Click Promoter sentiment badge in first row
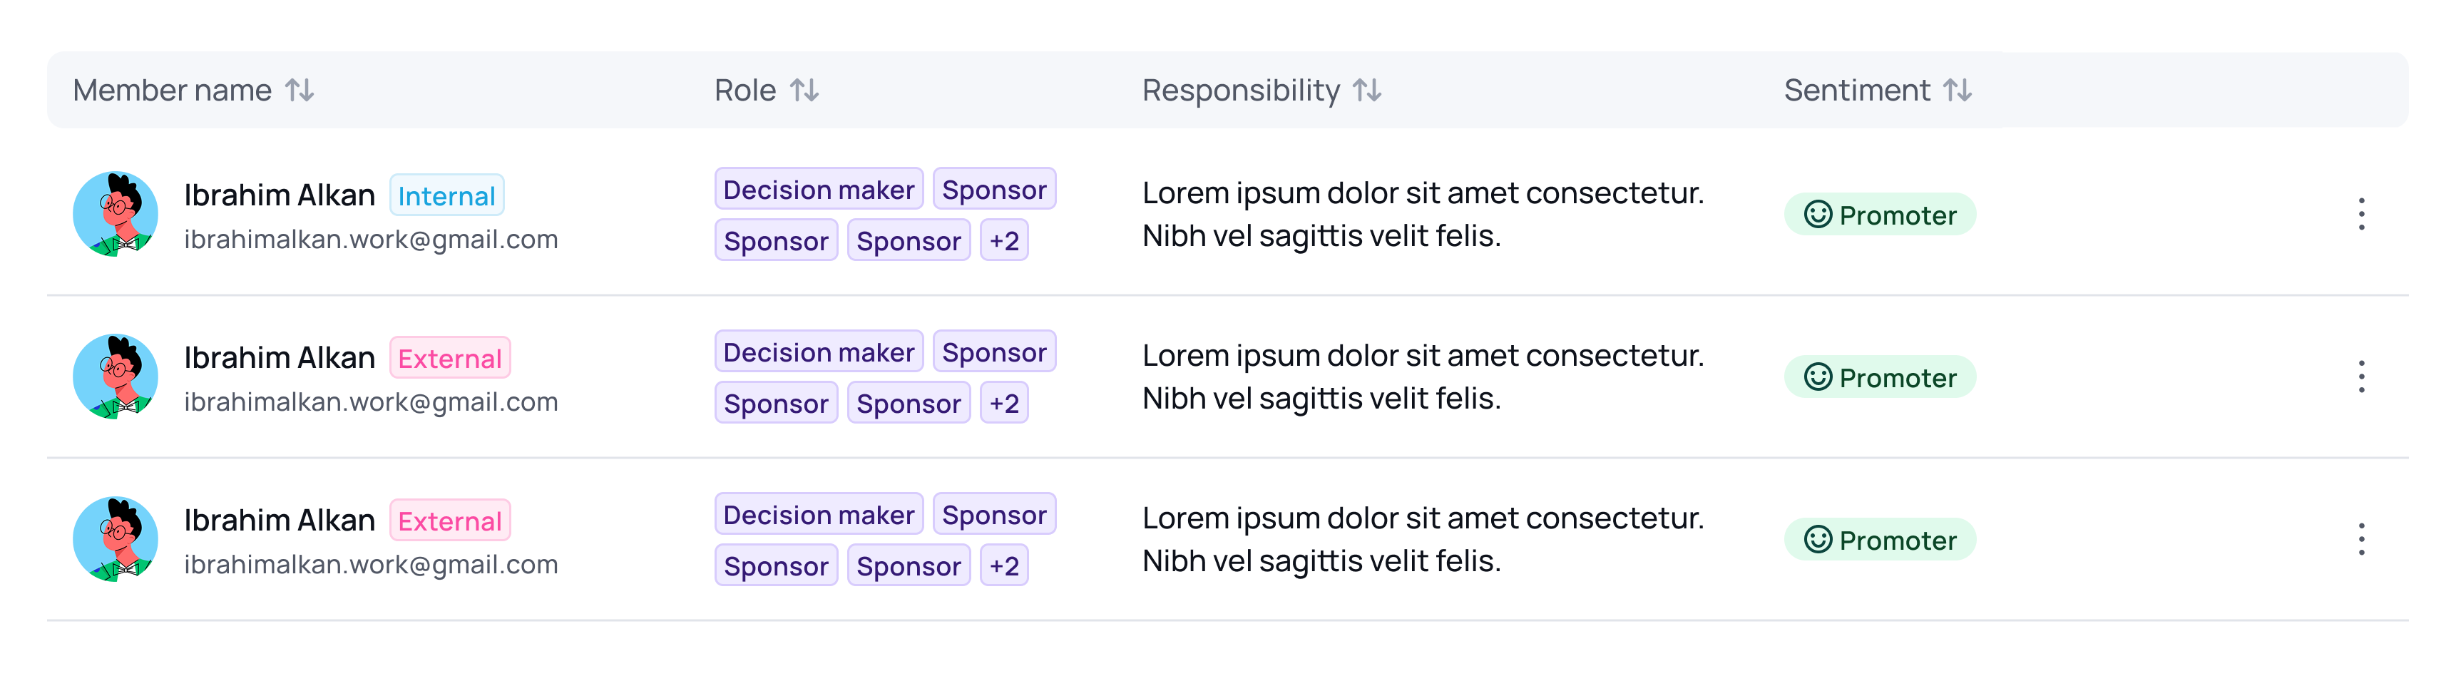Image resolution: width=2456 pixels, height=676 pixels. click(x=1879, y=215)
